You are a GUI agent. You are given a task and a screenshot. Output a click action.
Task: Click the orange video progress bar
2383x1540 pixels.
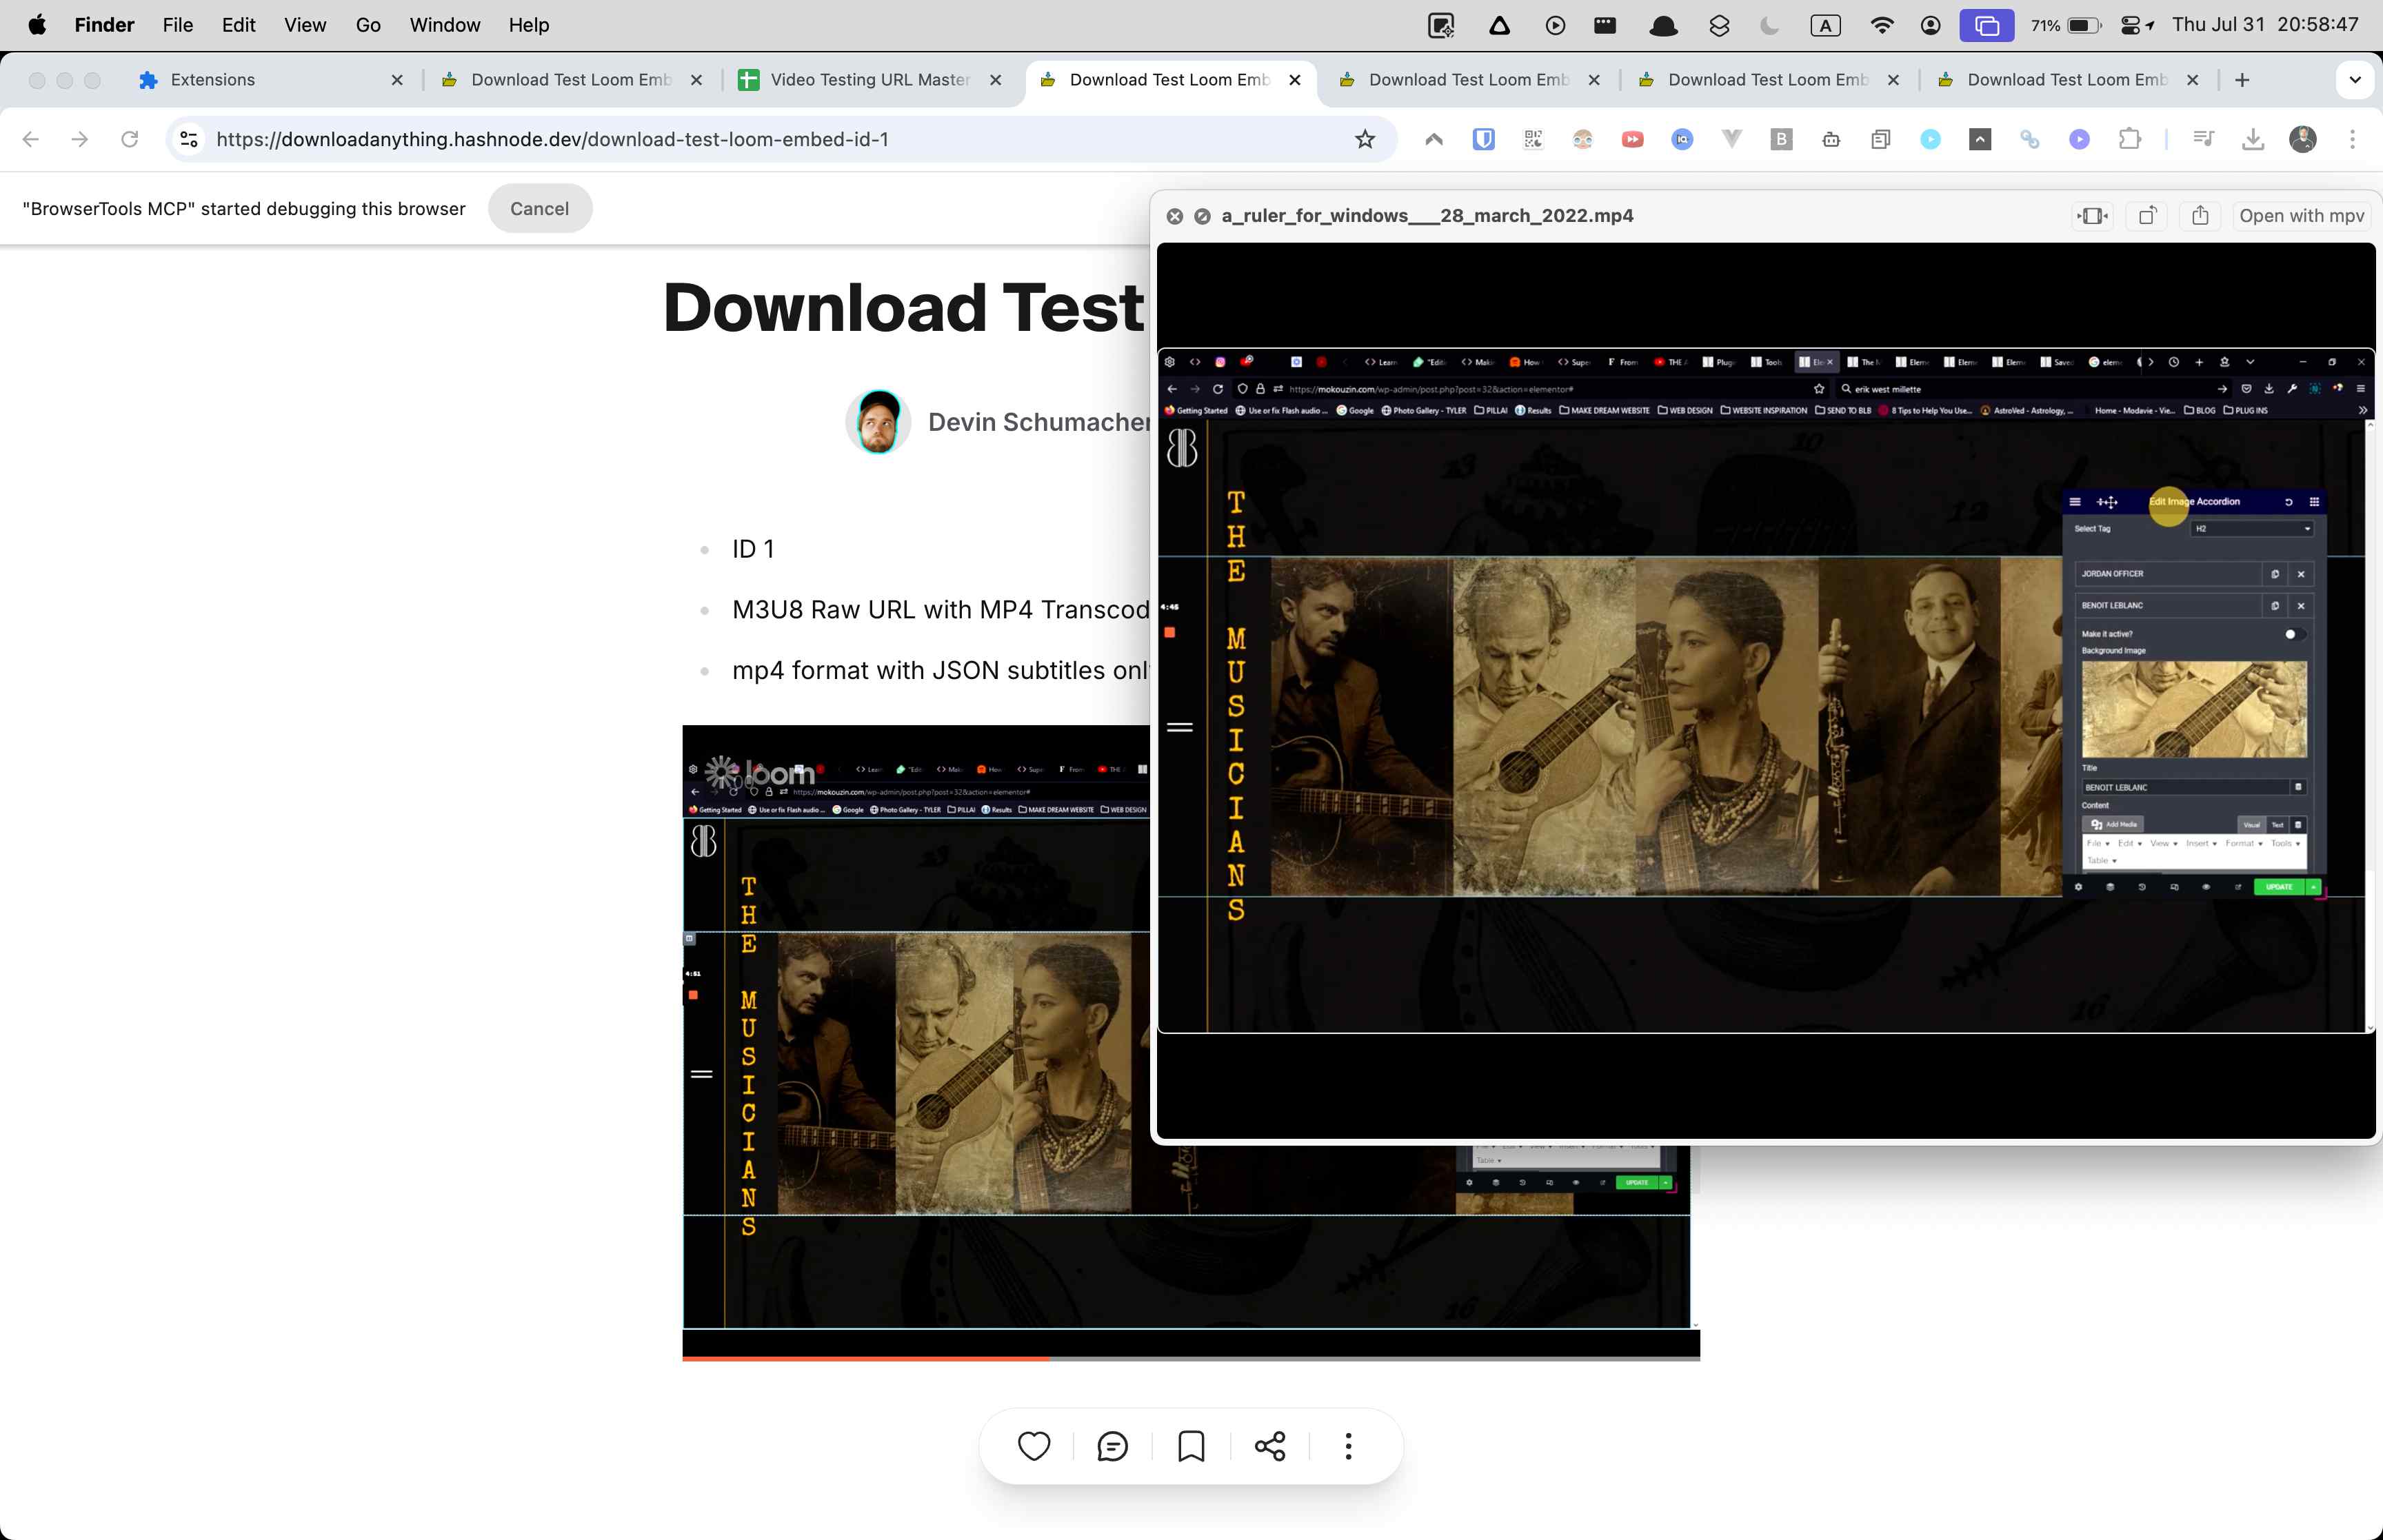[865, 1358]
